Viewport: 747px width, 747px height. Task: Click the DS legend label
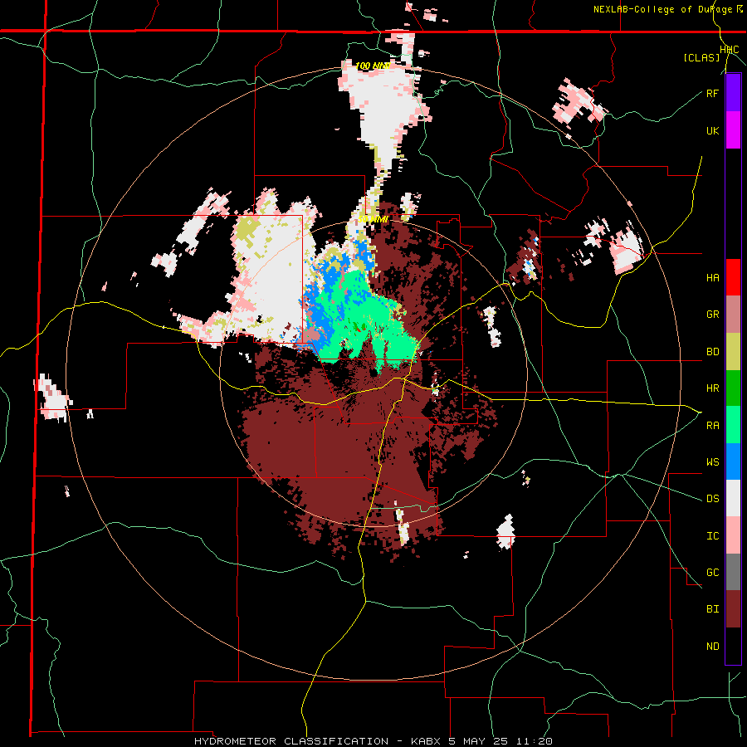click(712, 499)
